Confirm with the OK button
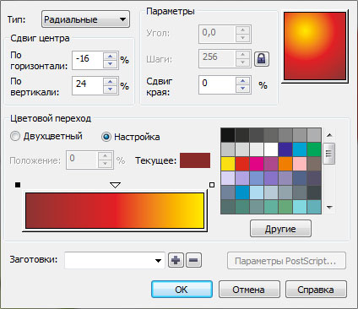 coord(182,290)
